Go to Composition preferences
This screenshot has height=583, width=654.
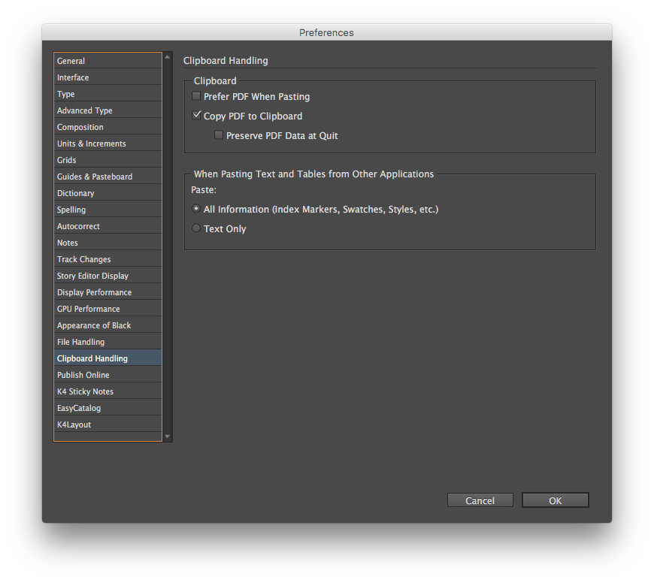tap(107, 127)
